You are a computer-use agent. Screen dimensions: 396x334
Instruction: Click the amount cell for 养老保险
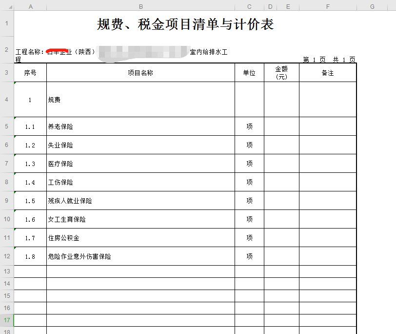click(281, 126)
